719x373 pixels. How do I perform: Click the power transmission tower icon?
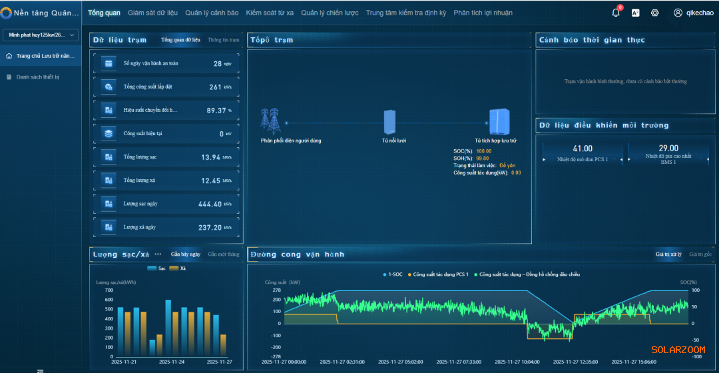[x=270, y=122]
